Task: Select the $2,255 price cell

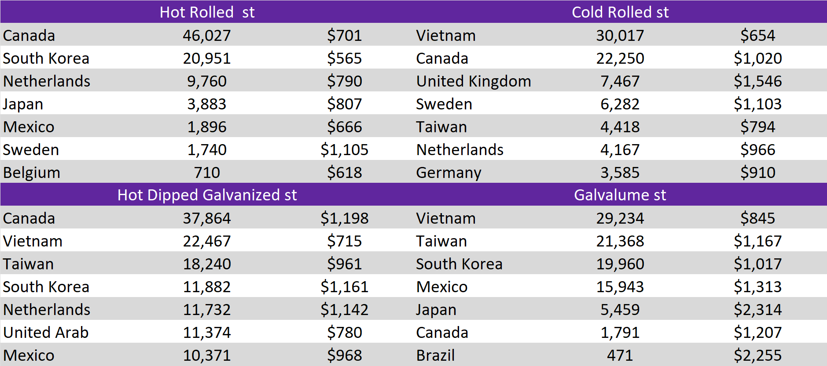Action: [x=757, y=355]
